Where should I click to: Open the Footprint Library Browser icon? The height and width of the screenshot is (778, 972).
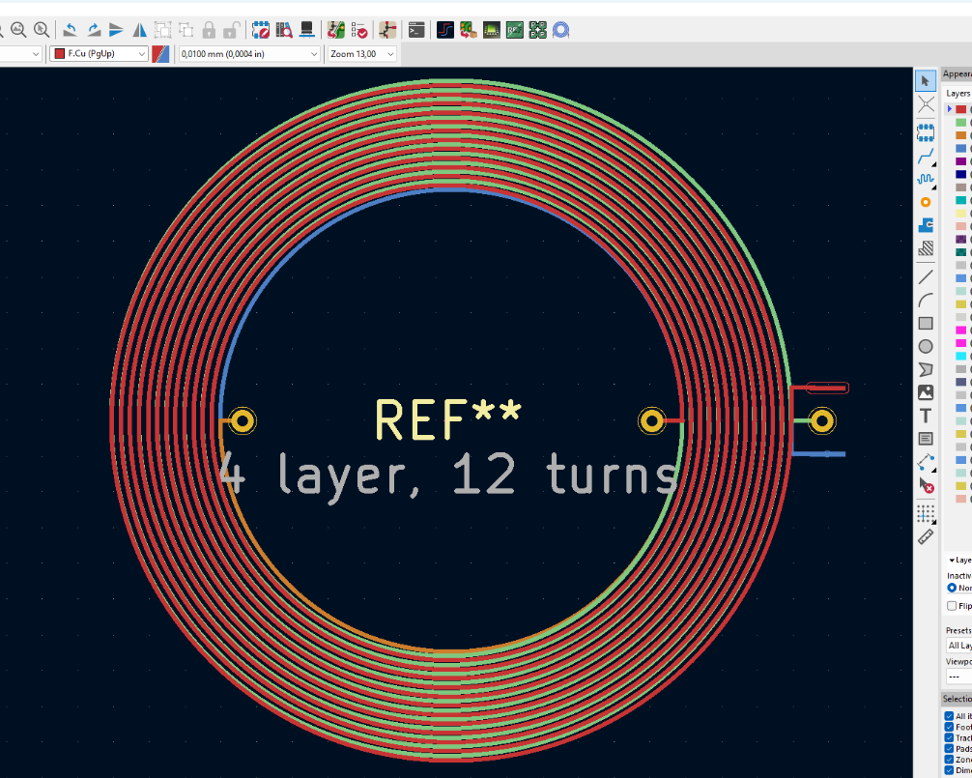coord(284,30)
